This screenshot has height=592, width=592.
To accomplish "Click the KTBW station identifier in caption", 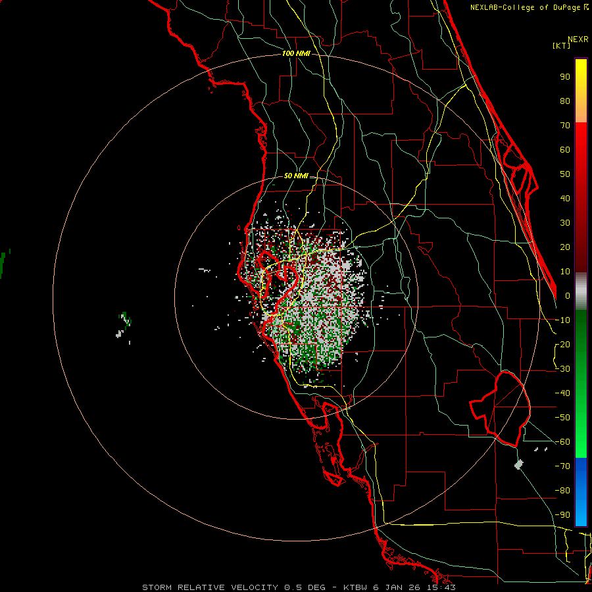I will 356,587.
